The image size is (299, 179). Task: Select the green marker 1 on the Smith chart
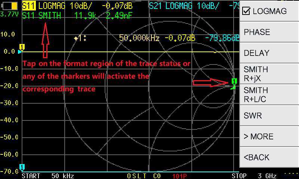(x=234, y=81)
